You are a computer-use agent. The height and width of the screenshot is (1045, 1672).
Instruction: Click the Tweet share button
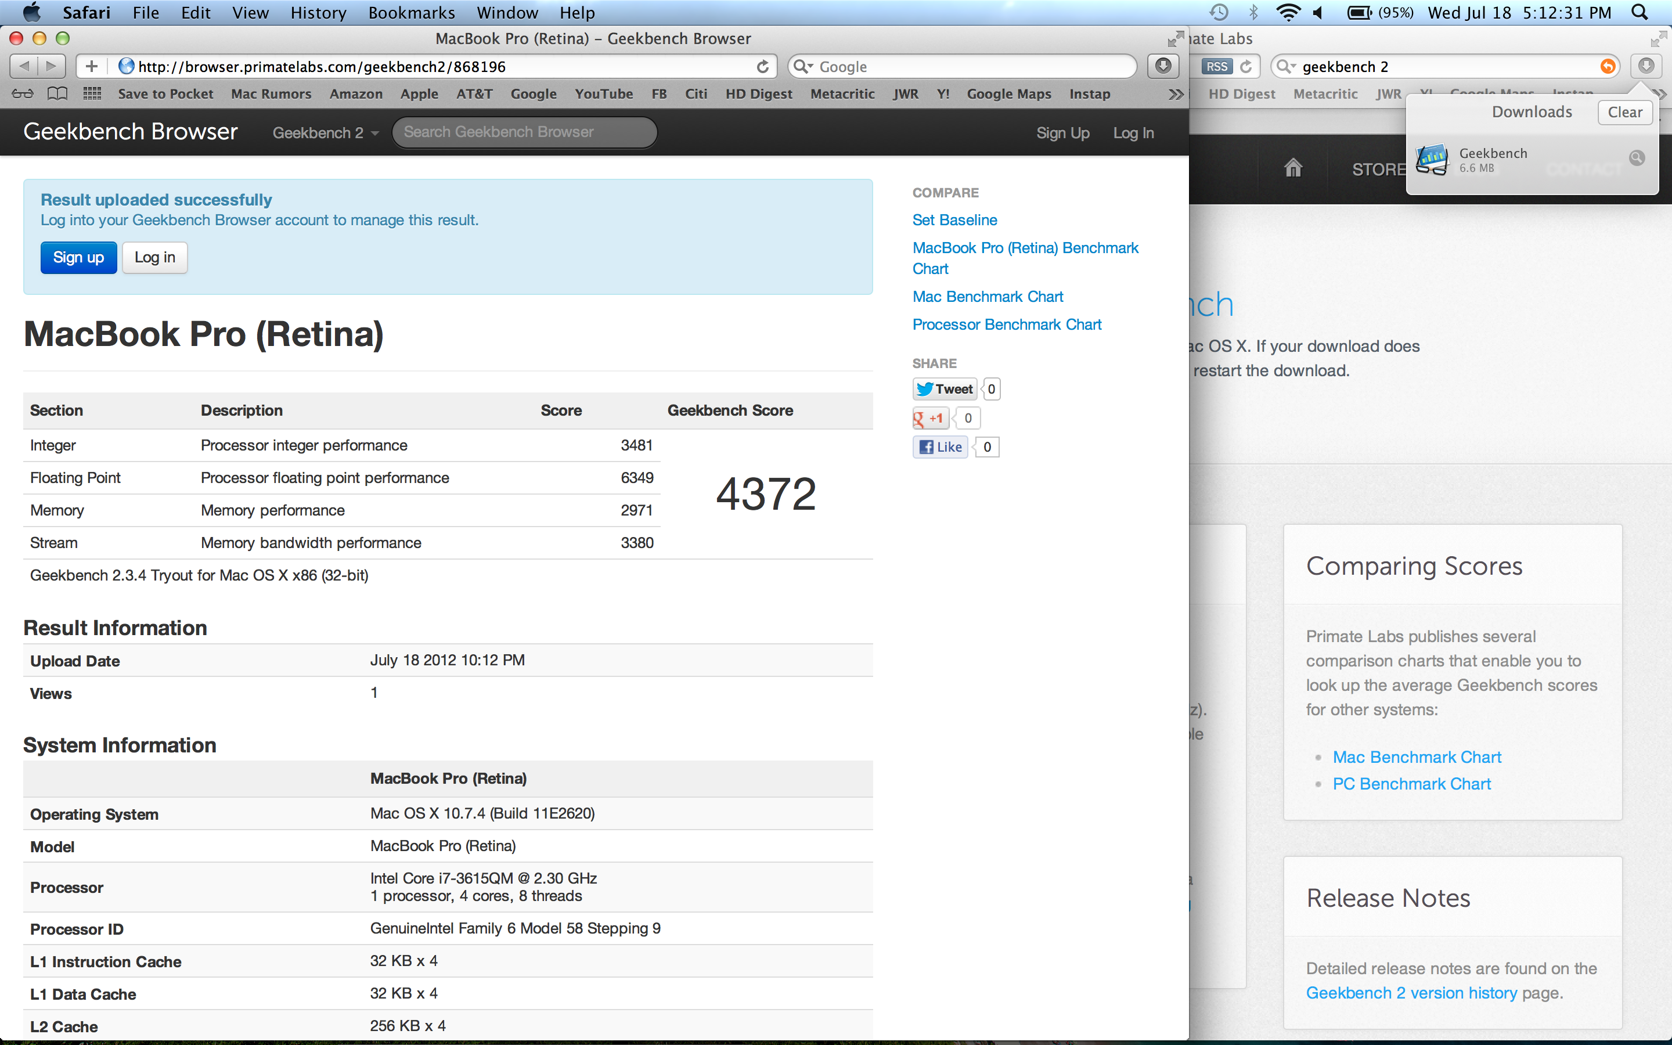pyautogui.click(x=945, y=389)
